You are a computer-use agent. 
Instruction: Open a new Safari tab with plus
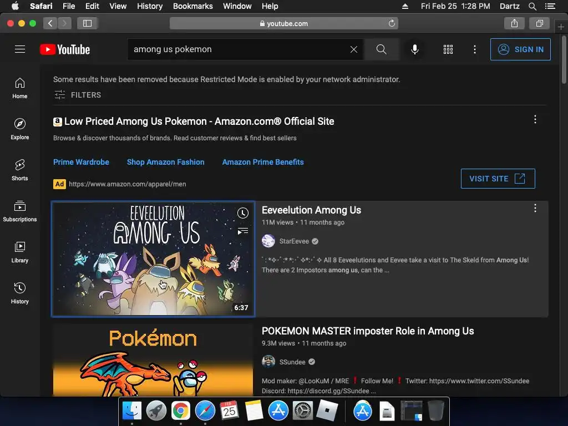coord(561,27)
